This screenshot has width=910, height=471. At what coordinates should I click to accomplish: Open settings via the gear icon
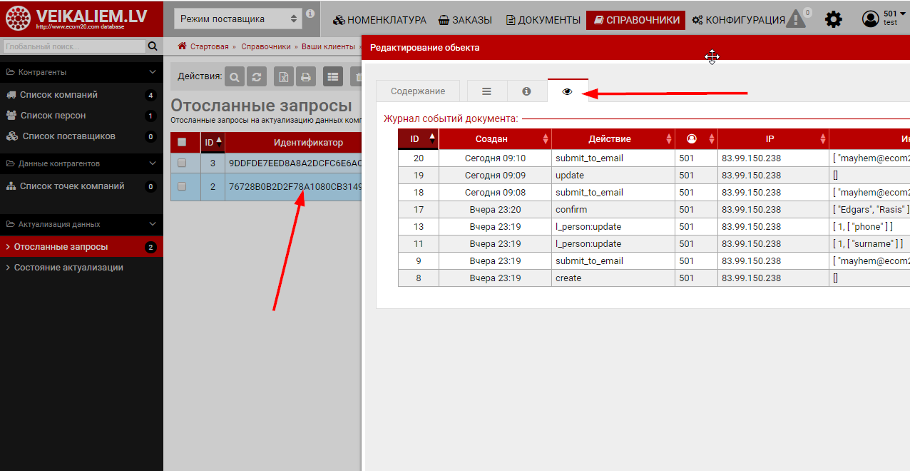click(x=833, y=19)
